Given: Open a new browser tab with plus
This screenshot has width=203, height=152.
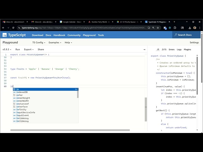Looking at the screenshot, I should [174, 22].
